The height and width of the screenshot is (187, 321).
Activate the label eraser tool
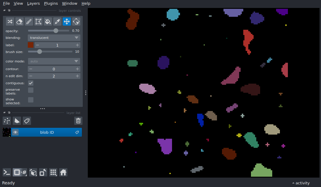pyautogui.click(x=20, y=21)
